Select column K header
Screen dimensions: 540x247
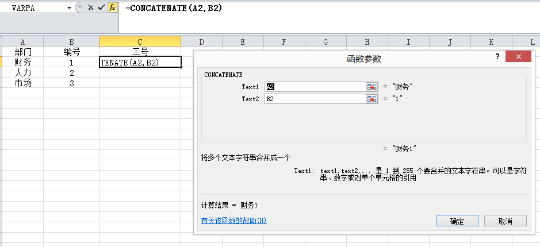491,41
